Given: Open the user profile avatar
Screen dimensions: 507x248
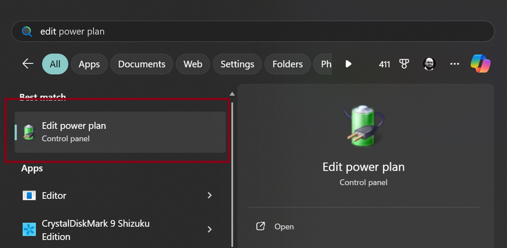Looking at the screenshot, I should pyautogui.click(x=430, y=64).
